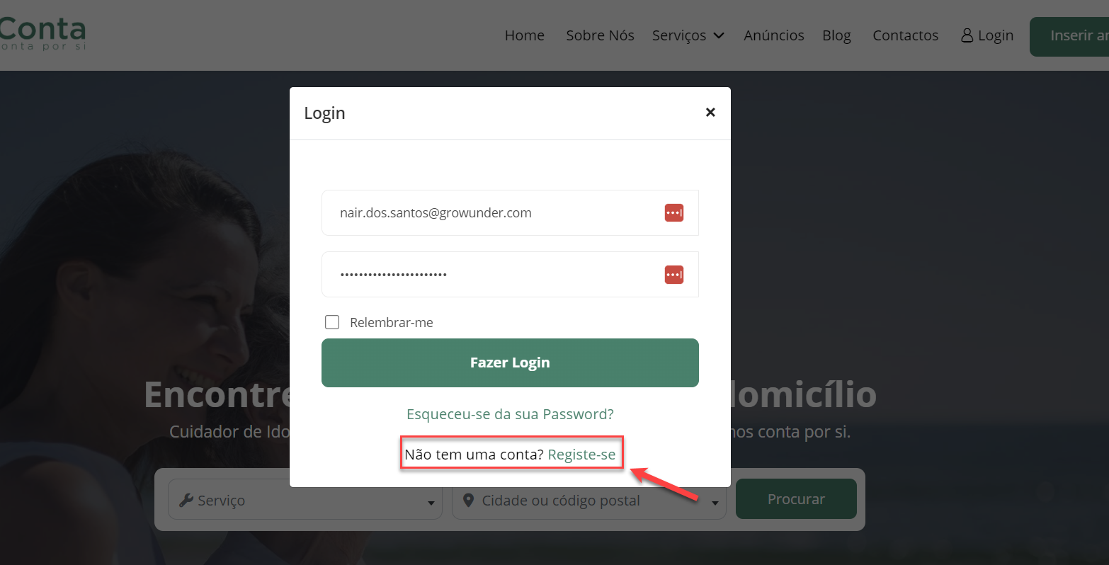Close the Login dialog with the X
Image resolution: width=1109 pixels, height=565 pixels.
tap(710, 113)
